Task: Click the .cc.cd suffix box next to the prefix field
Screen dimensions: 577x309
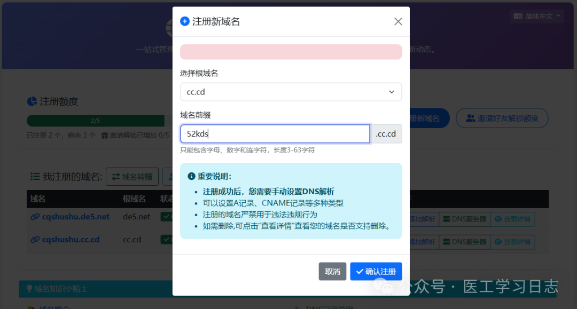Action: point(386,133)
